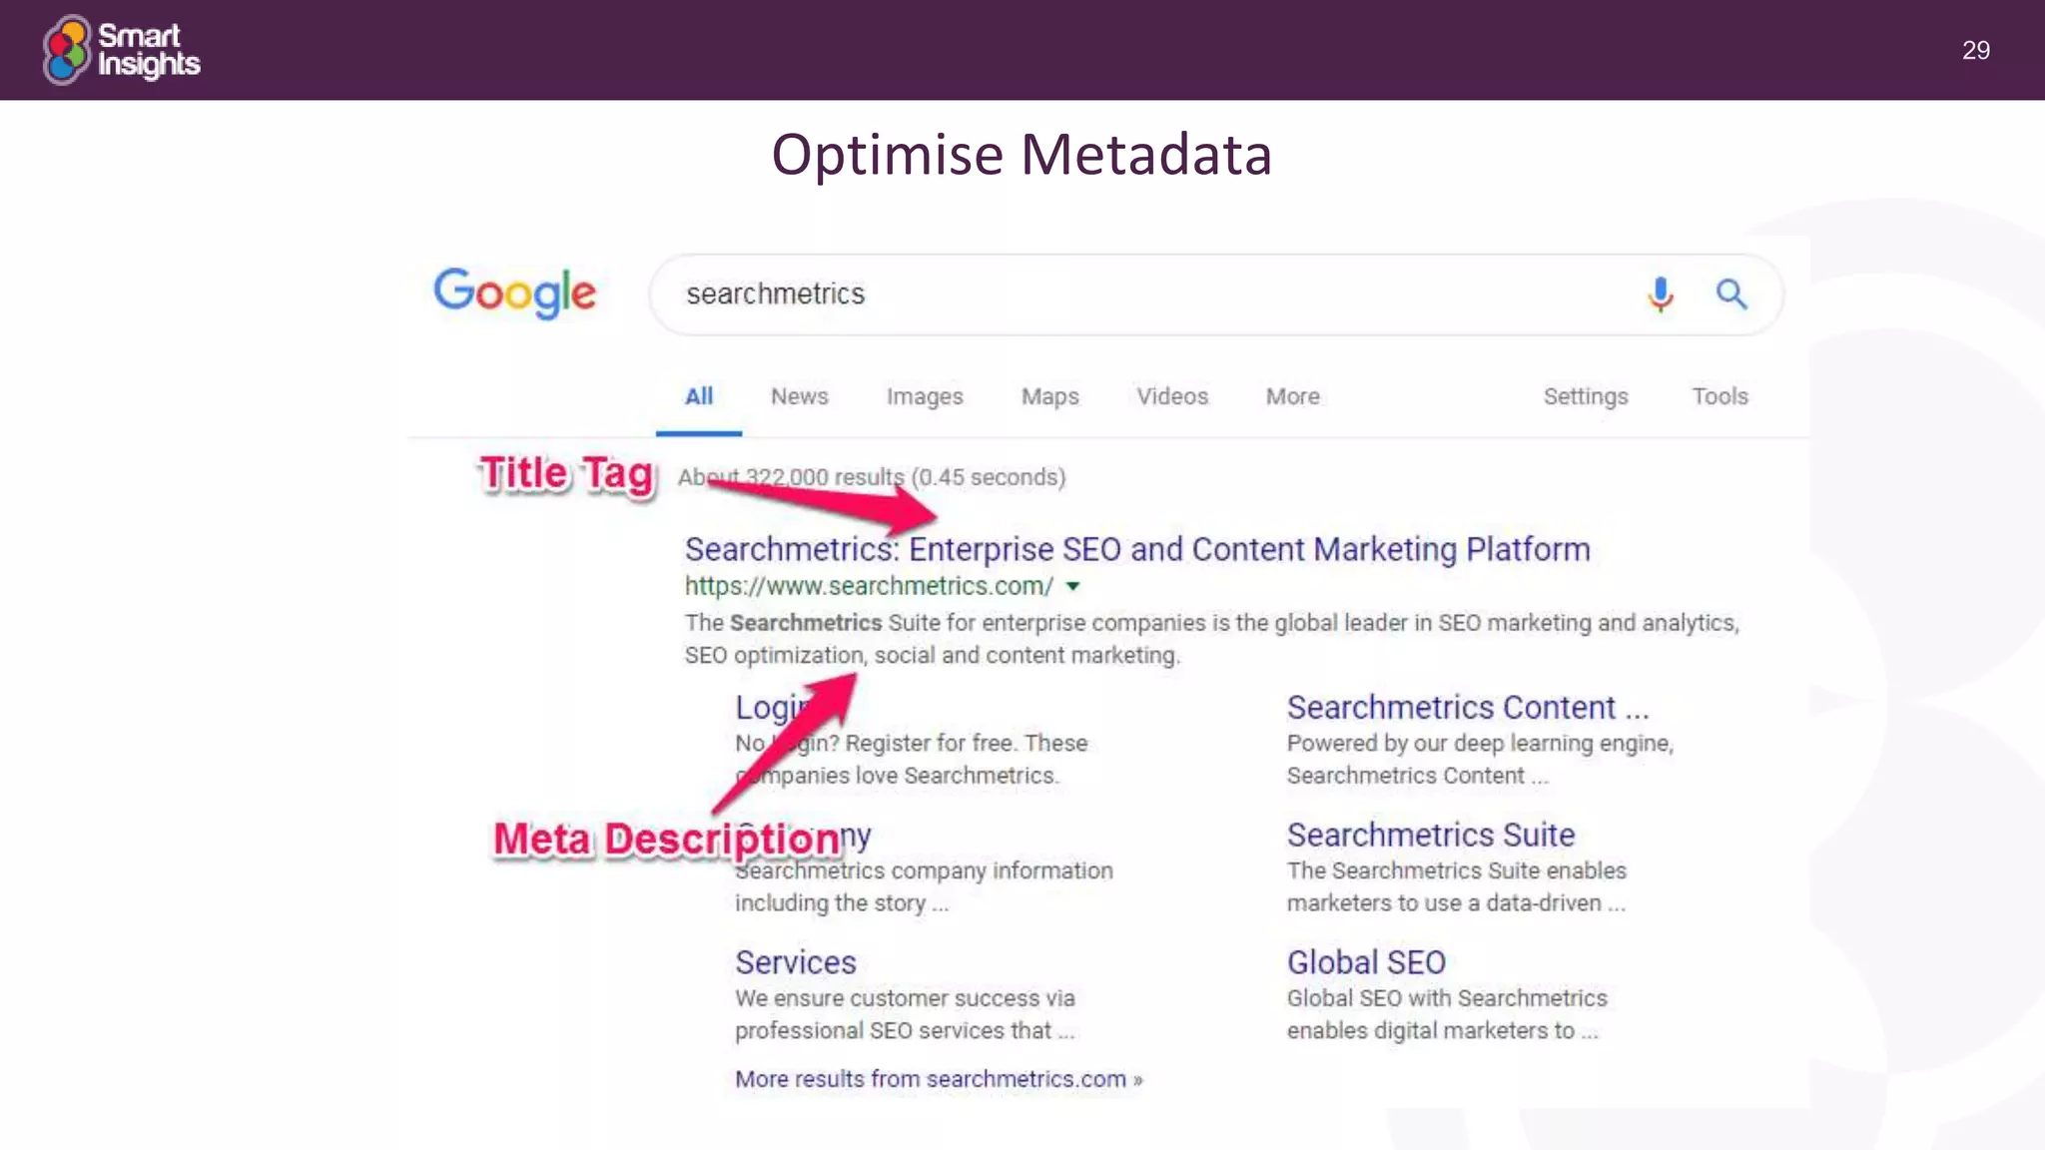Open the Services sitelink

coord(796,962)
